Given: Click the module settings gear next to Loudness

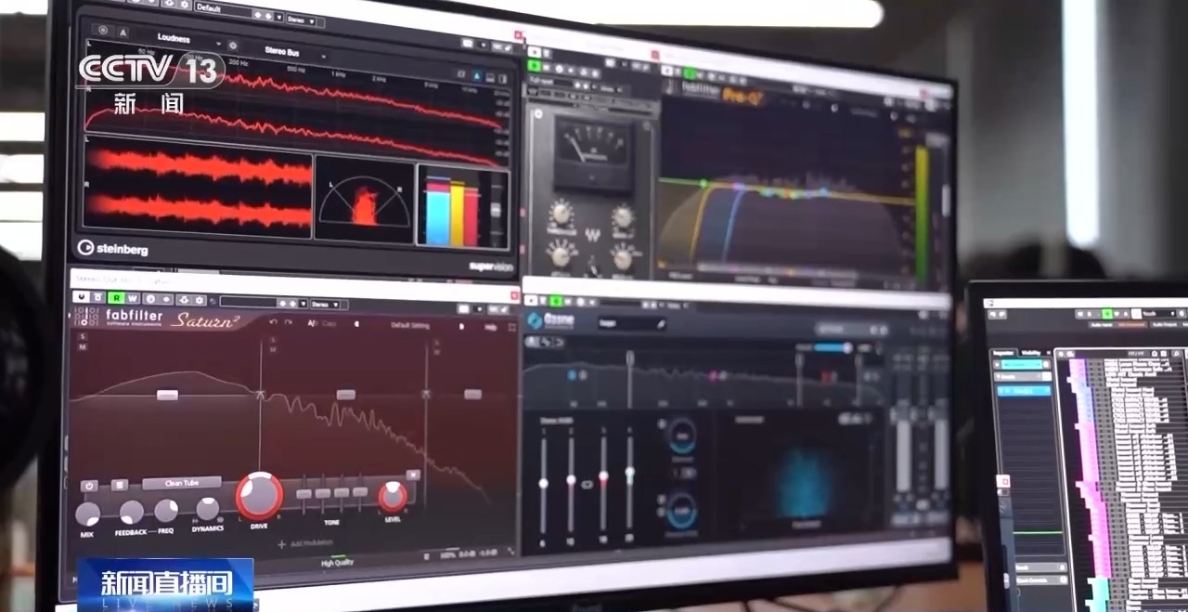Looking at the screenshot, I should (x=232, y=46).
